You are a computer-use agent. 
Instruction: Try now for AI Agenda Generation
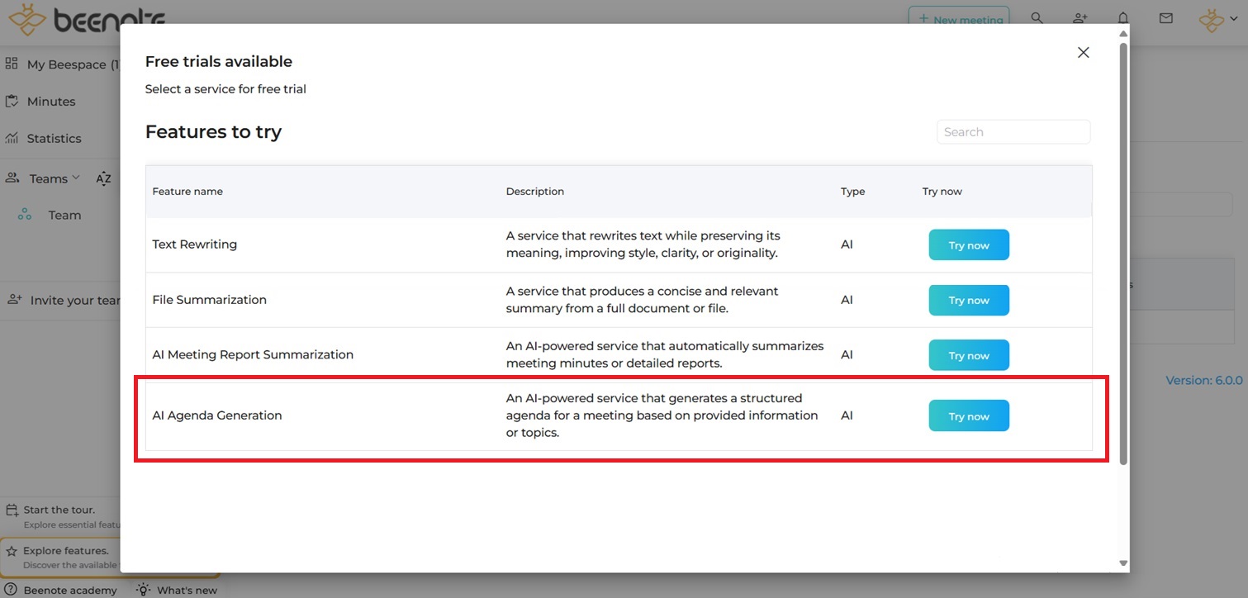[x=968, y=416]
